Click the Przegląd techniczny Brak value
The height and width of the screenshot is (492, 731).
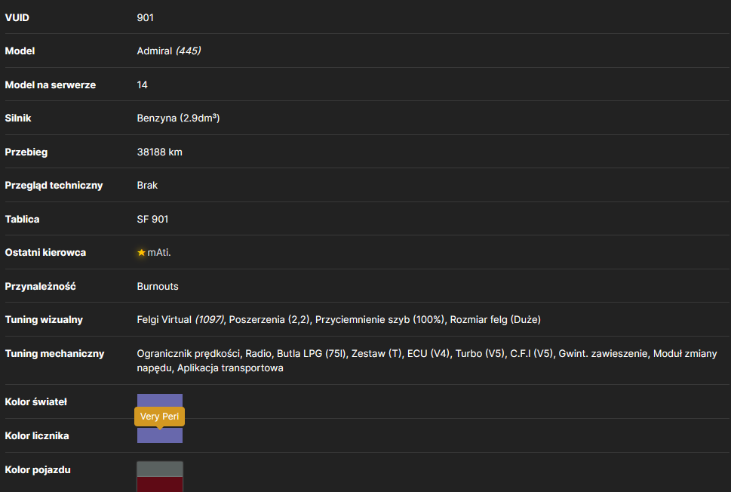click(147, 185)
